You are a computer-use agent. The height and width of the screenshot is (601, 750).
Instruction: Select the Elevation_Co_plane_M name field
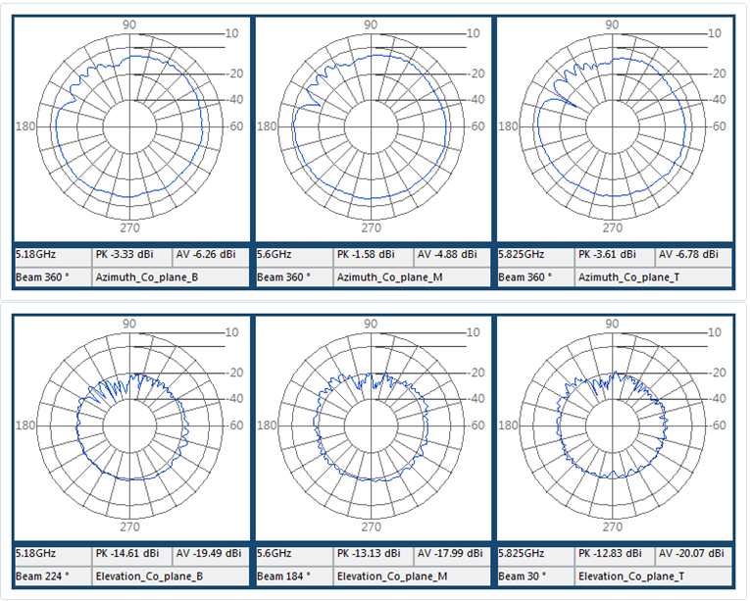[x=410, y=576]
